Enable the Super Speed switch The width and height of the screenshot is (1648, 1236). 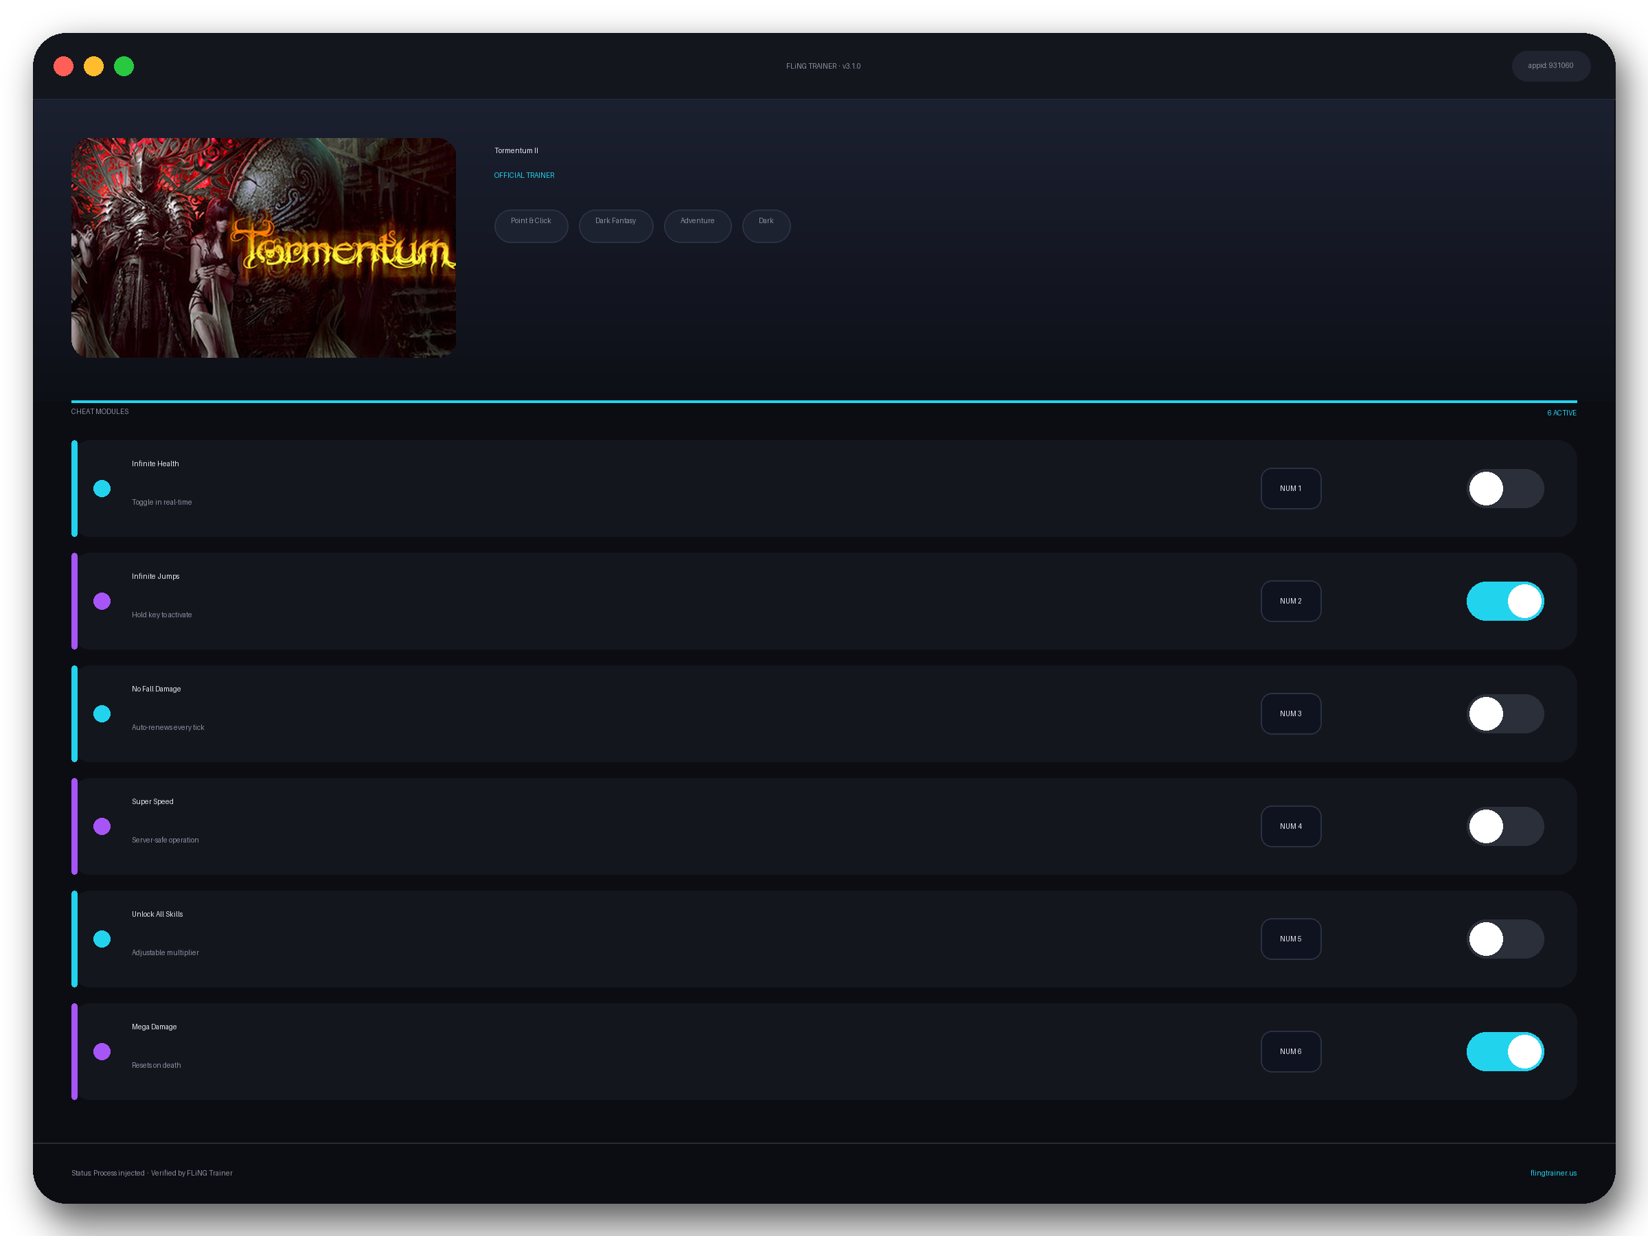click(1505, 826)
